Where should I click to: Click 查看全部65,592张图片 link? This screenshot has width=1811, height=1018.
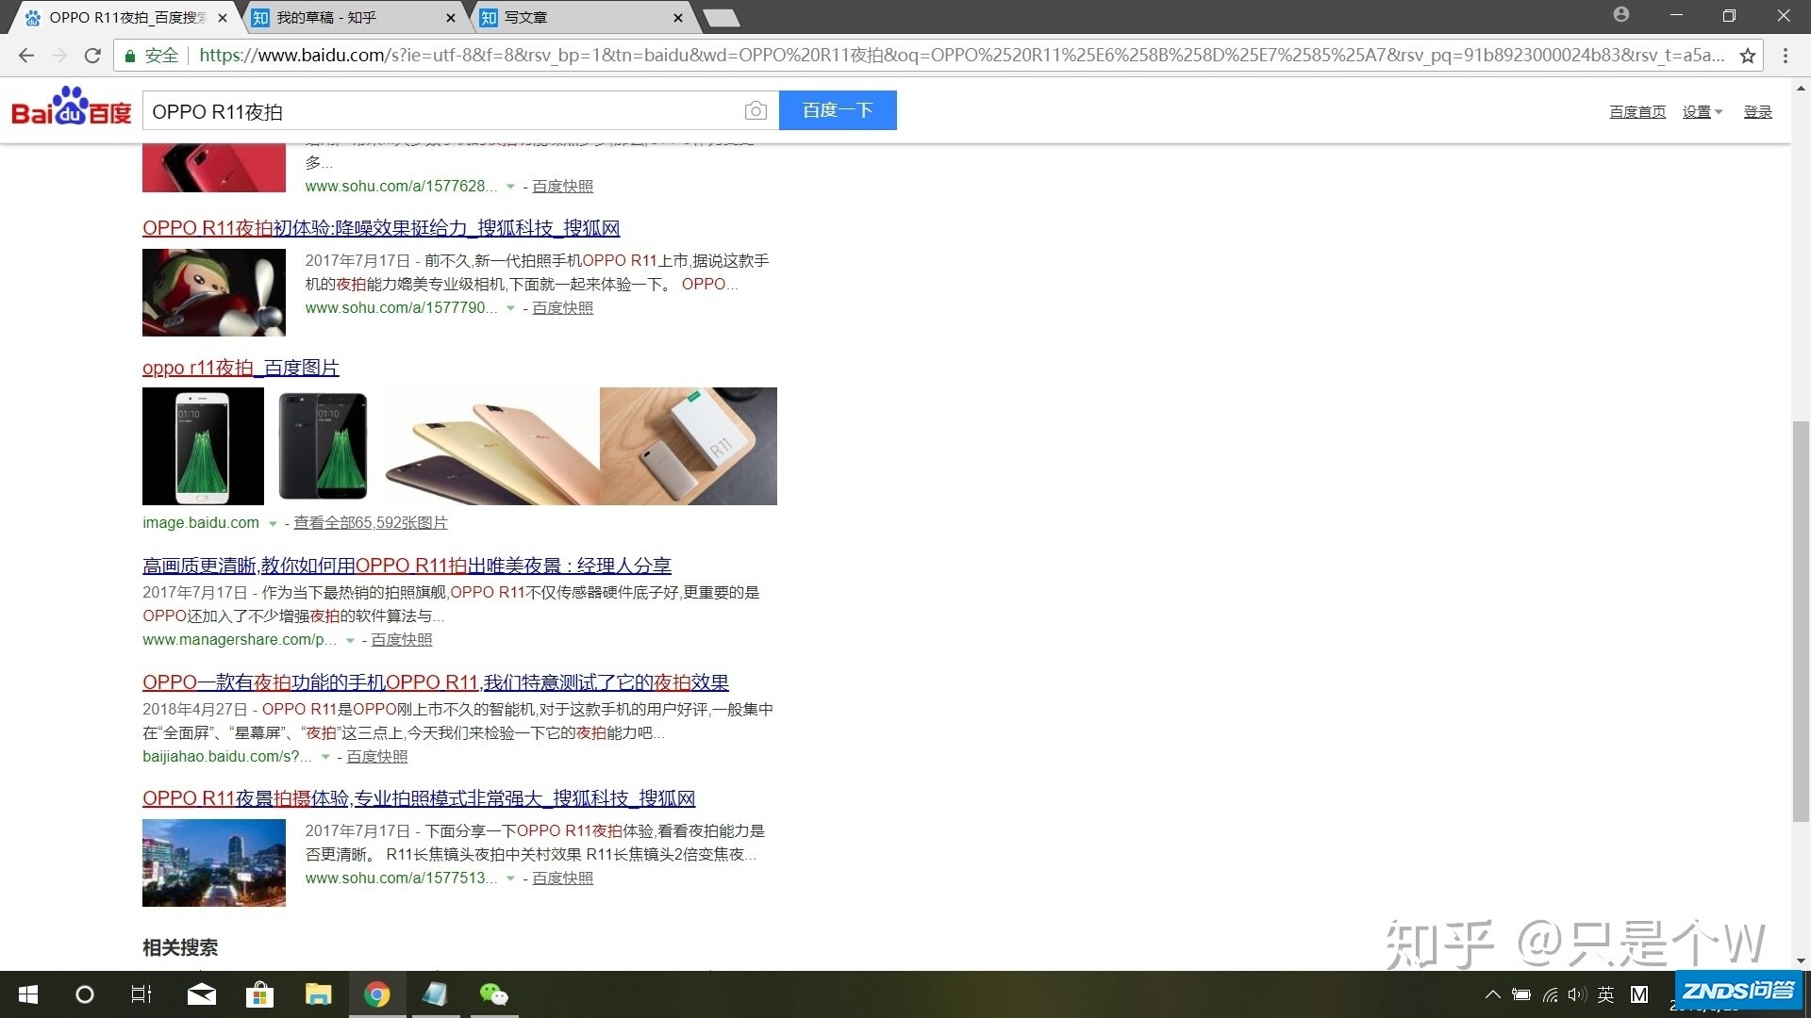coord(371,523)
